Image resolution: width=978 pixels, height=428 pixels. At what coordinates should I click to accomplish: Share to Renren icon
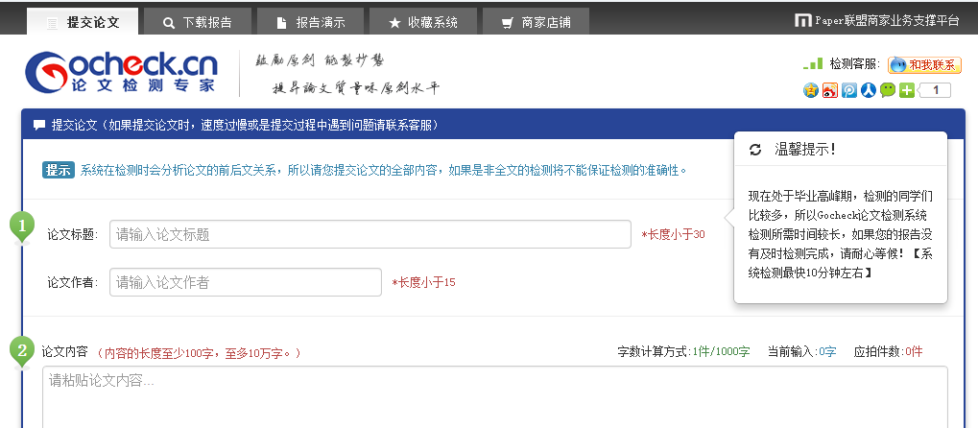(869, 90)
